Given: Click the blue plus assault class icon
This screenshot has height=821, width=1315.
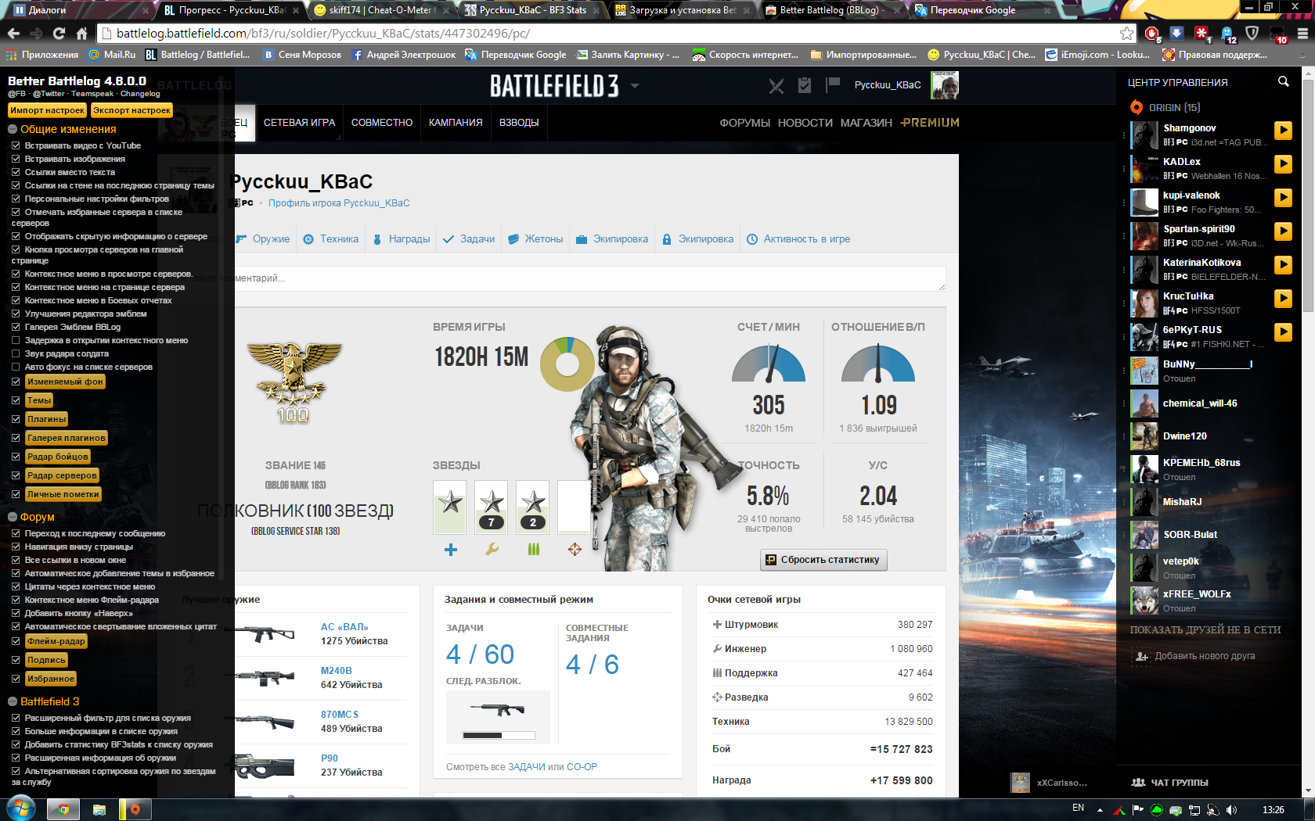Looking at the screenshot, I should pos(451,550).
